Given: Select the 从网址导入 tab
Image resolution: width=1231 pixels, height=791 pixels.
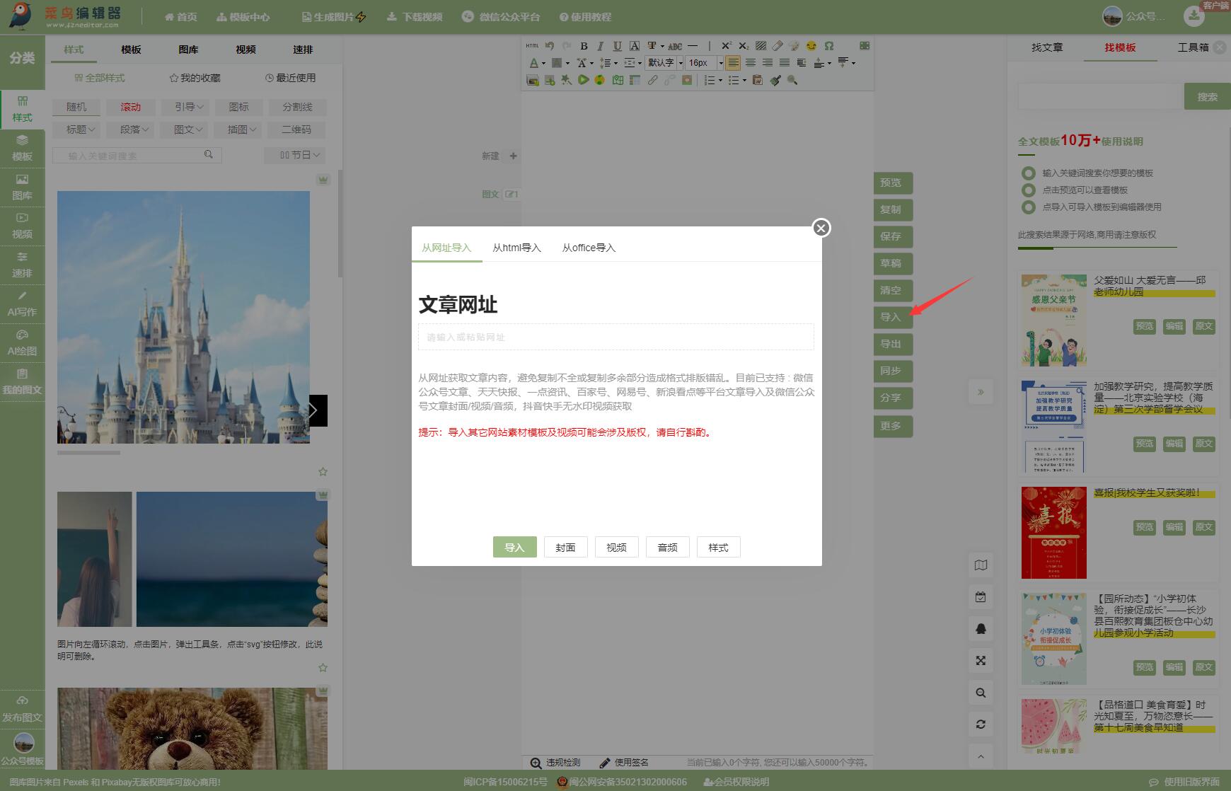Looking at the screenshot, I should (x=446, y=248).
